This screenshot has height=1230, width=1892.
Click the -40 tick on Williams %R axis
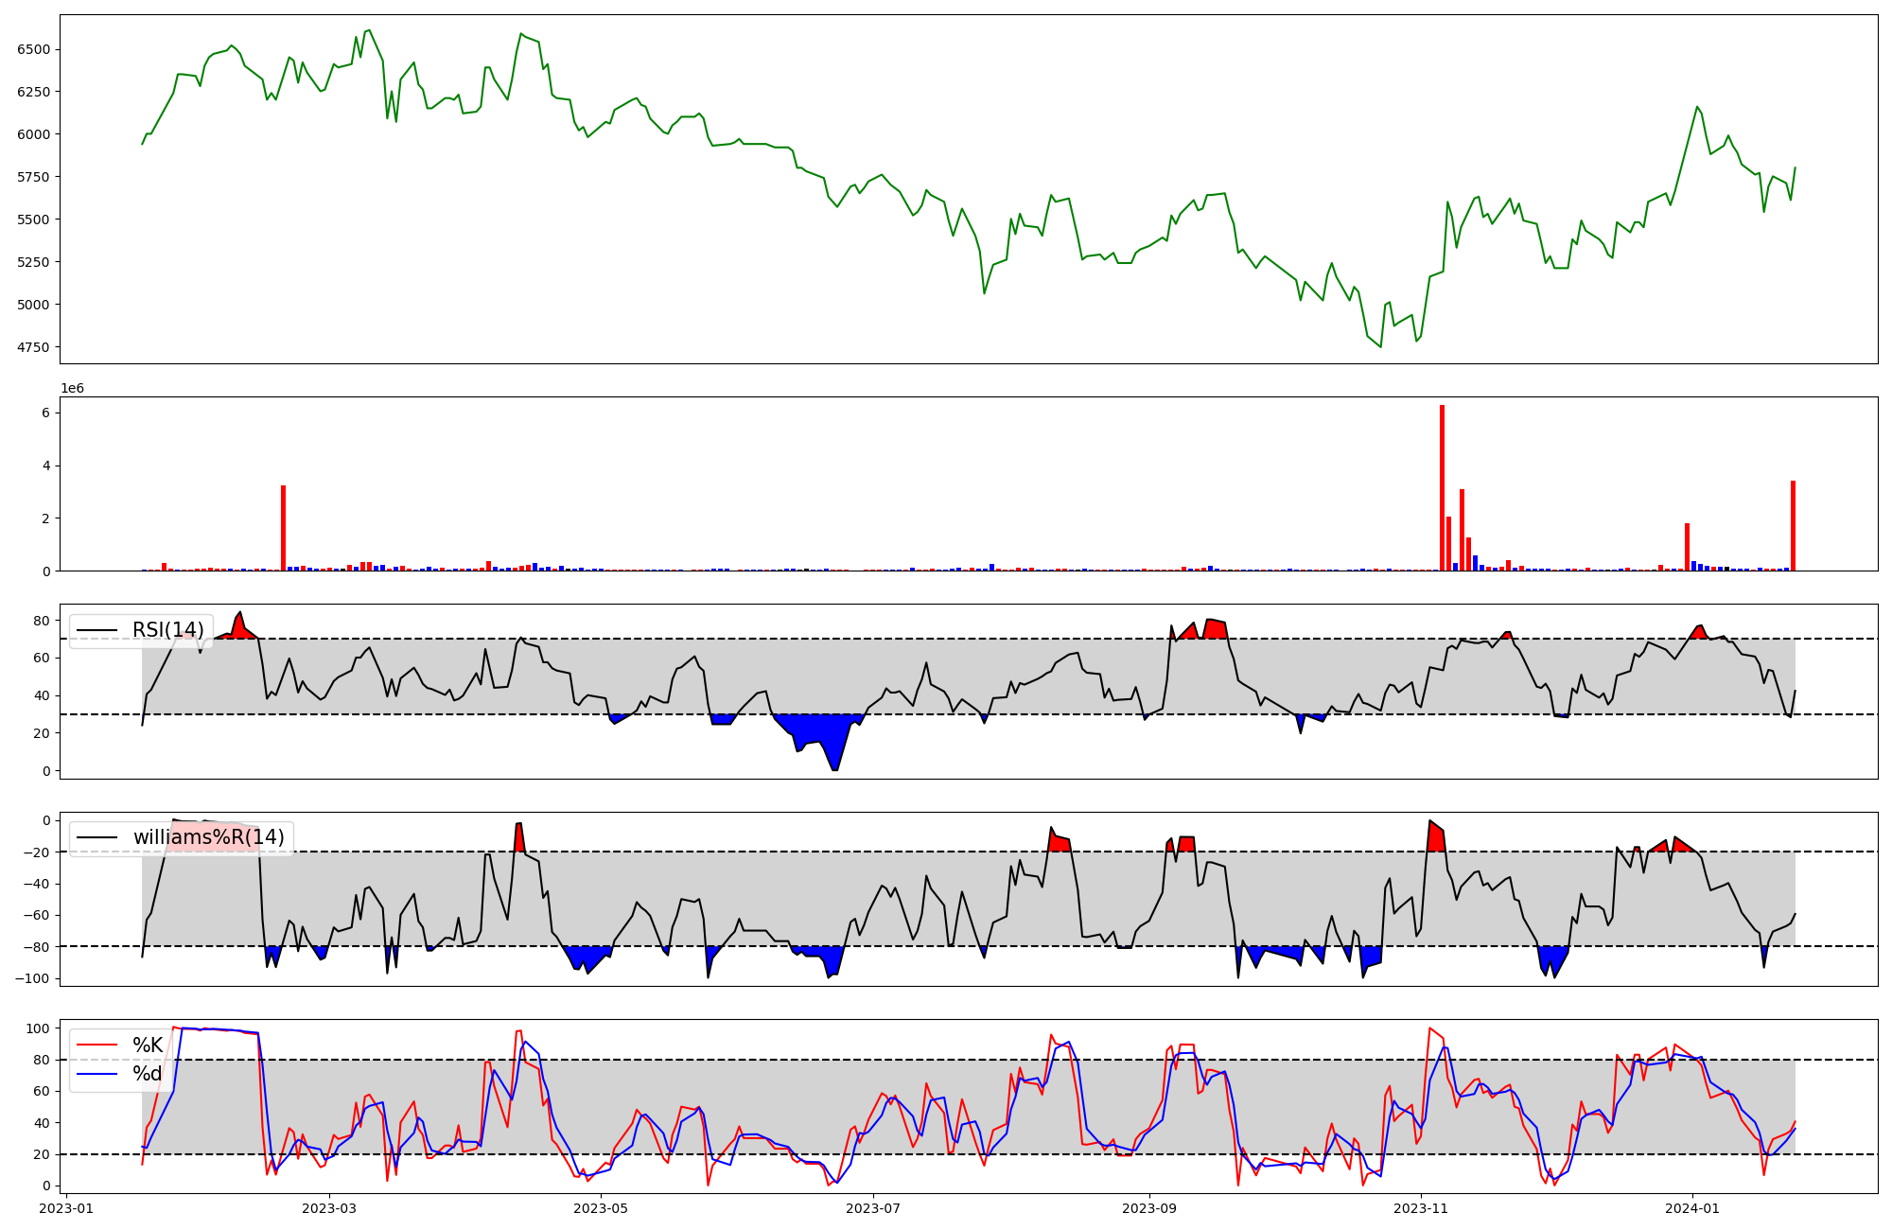coord(37,884)
